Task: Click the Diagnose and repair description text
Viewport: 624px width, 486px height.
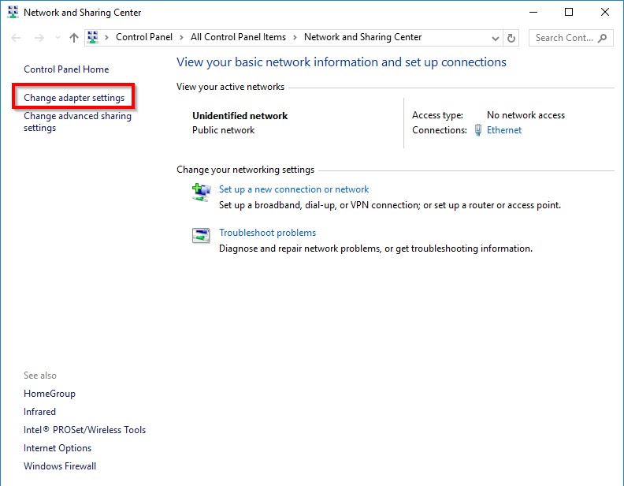Action: click(376, 249)
